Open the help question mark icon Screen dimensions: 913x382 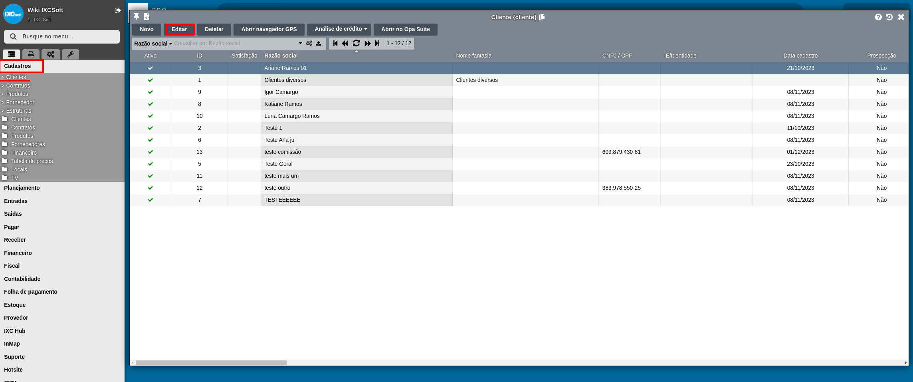click(x=878, y=17)
